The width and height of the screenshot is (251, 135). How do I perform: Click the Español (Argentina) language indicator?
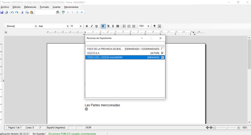click(56, 128)
